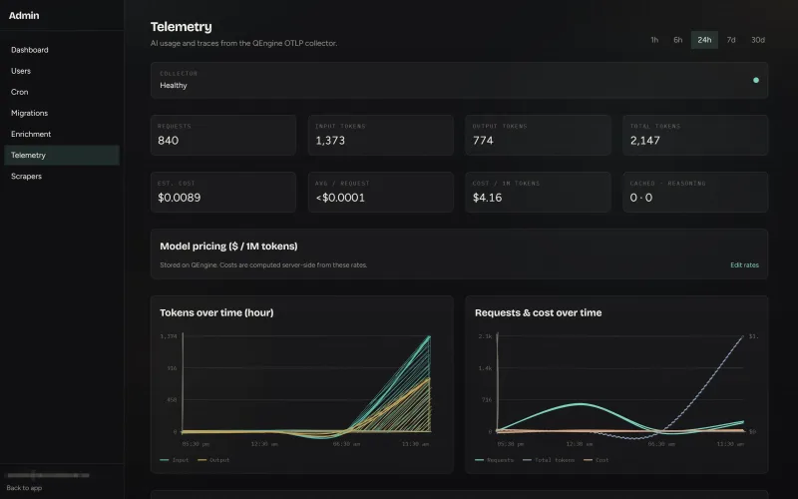Image resolution: width=798 pixels, height=499 pixels.
Task: Click the Tokens over time (hour) heading
Action: coord(216,312)
